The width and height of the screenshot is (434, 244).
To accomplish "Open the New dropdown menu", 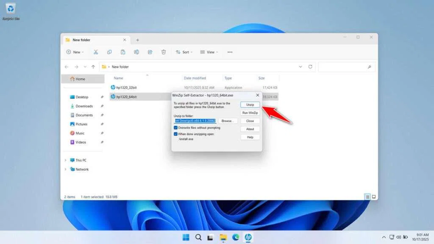I will coord(75,52).
